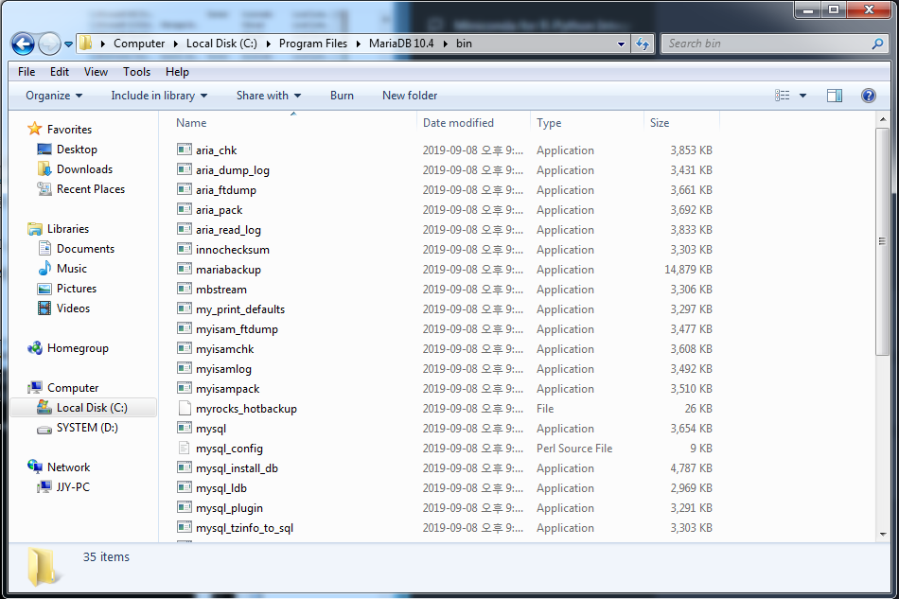
Task: Go back with the Back arrow button
Action: [24, 44]
